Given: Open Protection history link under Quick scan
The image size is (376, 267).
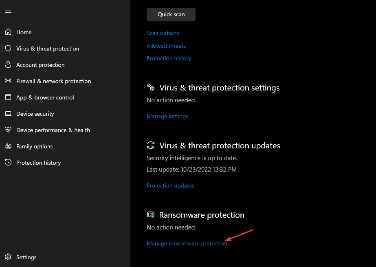Looking at the screenshot, I should pyautogui.click(x=169, y=58).
